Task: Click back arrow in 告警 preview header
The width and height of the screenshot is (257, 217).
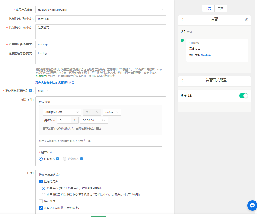Action: click(182, 20)
